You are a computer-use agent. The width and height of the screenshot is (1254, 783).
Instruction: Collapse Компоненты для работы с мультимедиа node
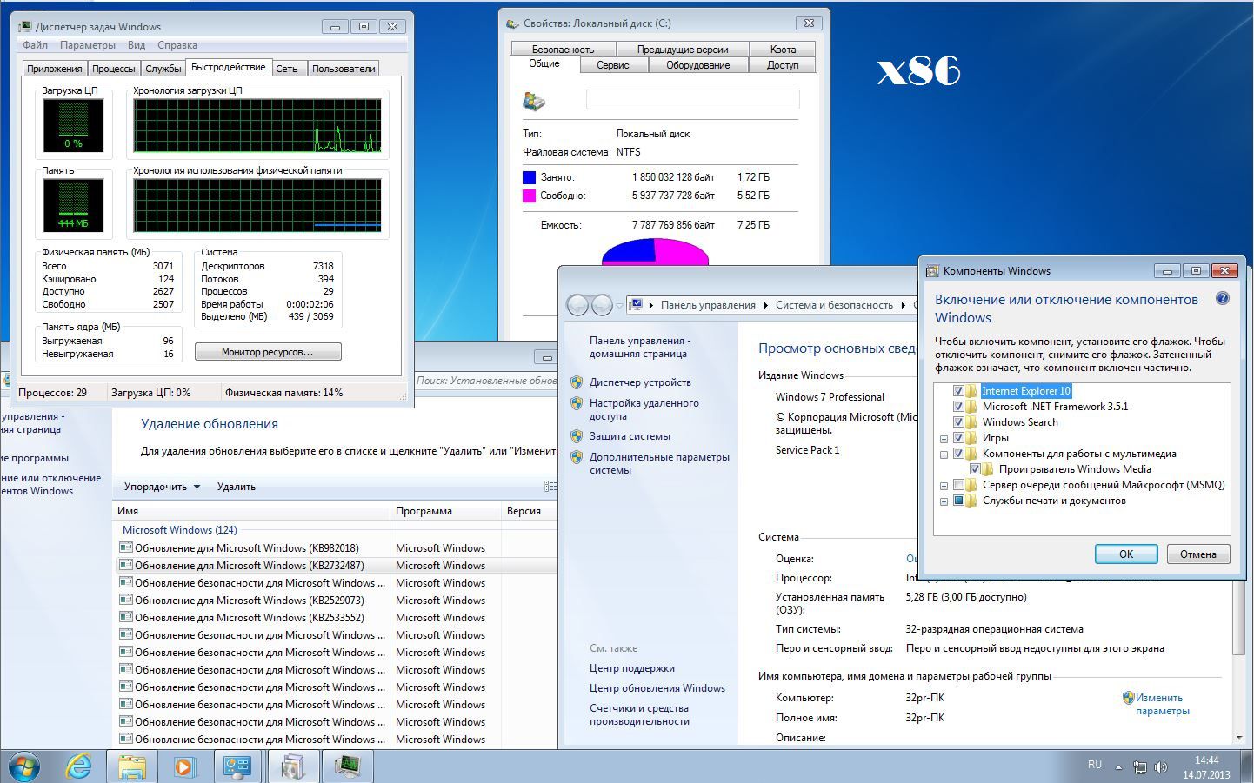[944, 455]
